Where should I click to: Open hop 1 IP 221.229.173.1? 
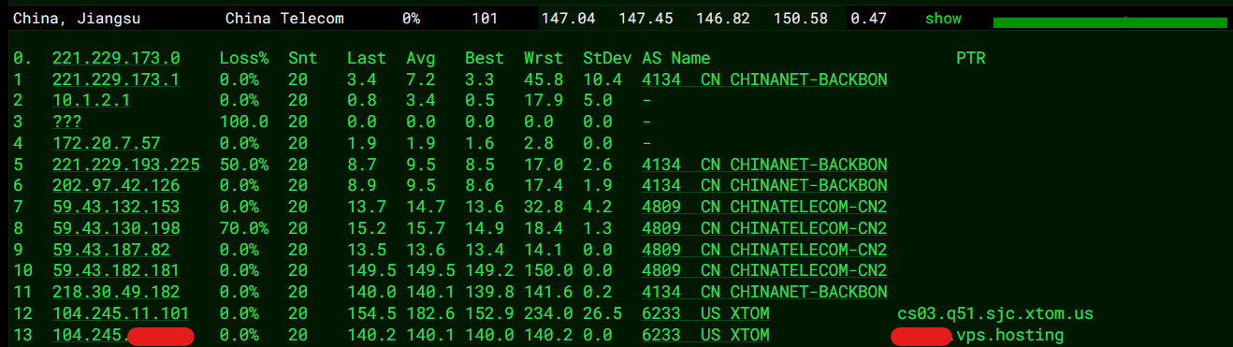[x=116, y=80]
